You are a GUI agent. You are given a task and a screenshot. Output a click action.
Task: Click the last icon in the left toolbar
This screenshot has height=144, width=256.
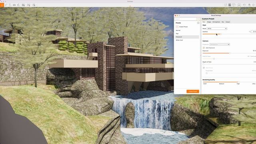(34, 5)
